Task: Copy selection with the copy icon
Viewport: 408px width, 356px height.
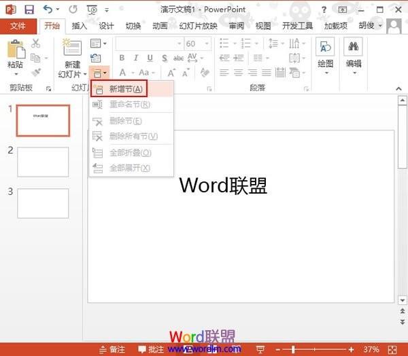Action: point(35,58)
